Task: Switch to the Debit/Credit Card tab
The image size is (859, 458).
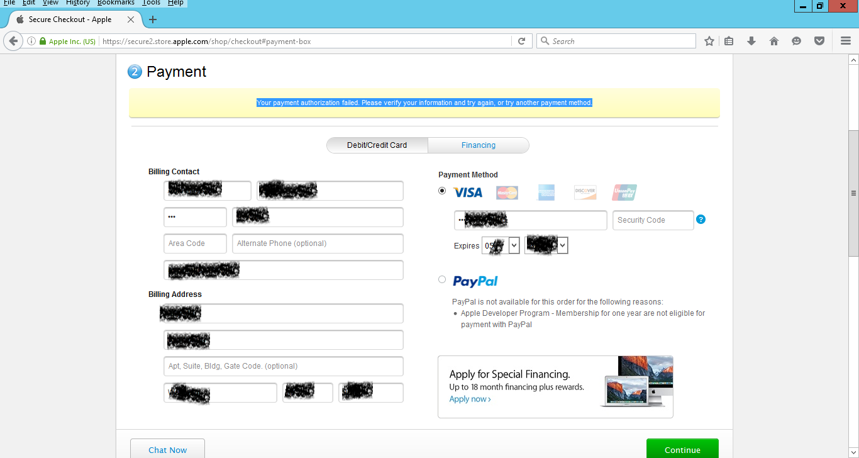Action: point(377,145)
